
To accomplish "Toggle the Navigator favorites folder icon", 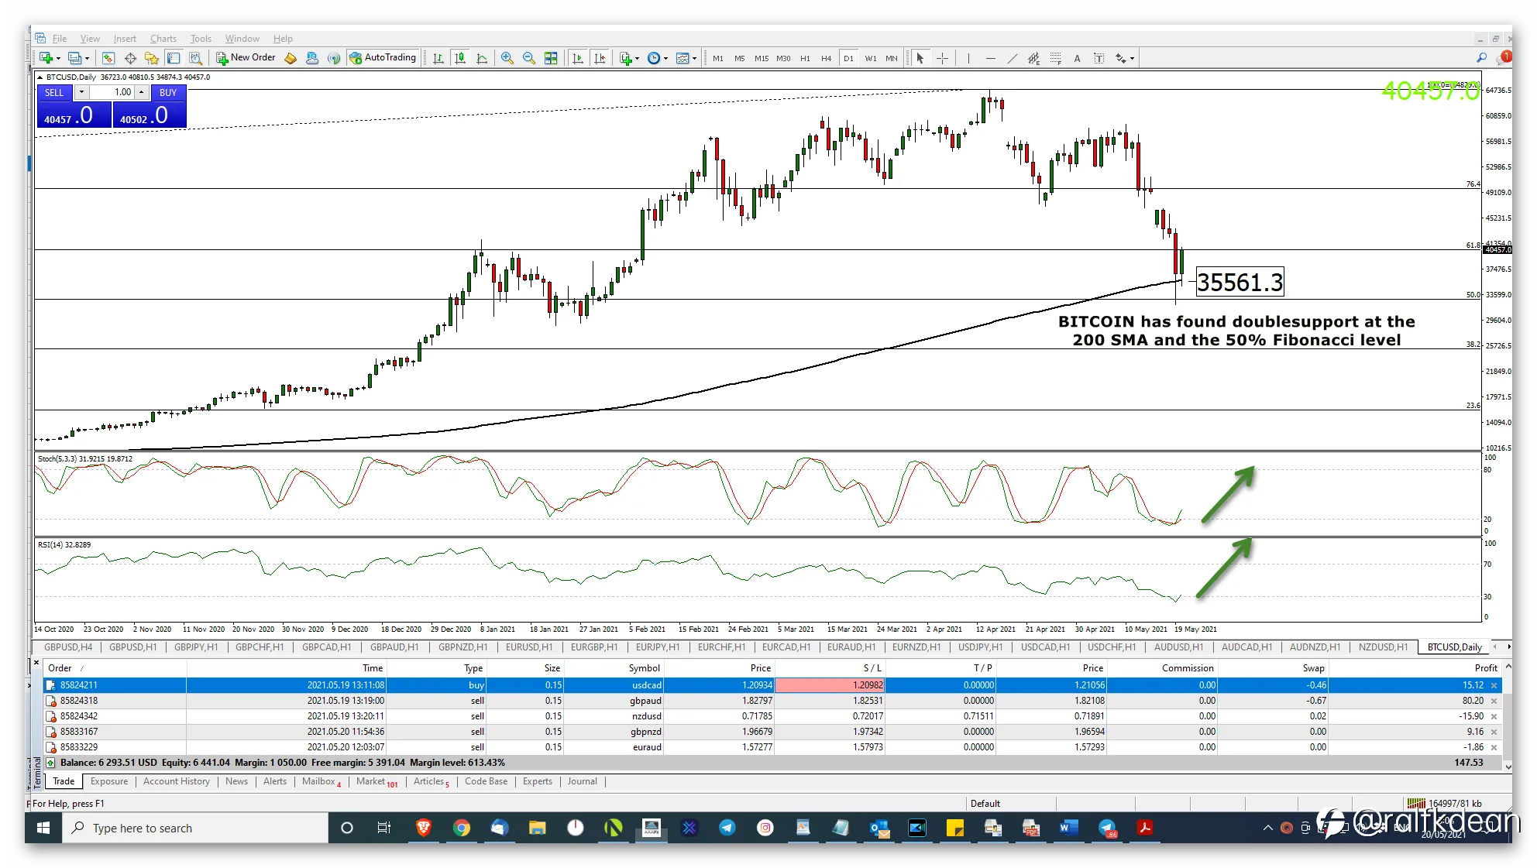I will tap(152, 58).
